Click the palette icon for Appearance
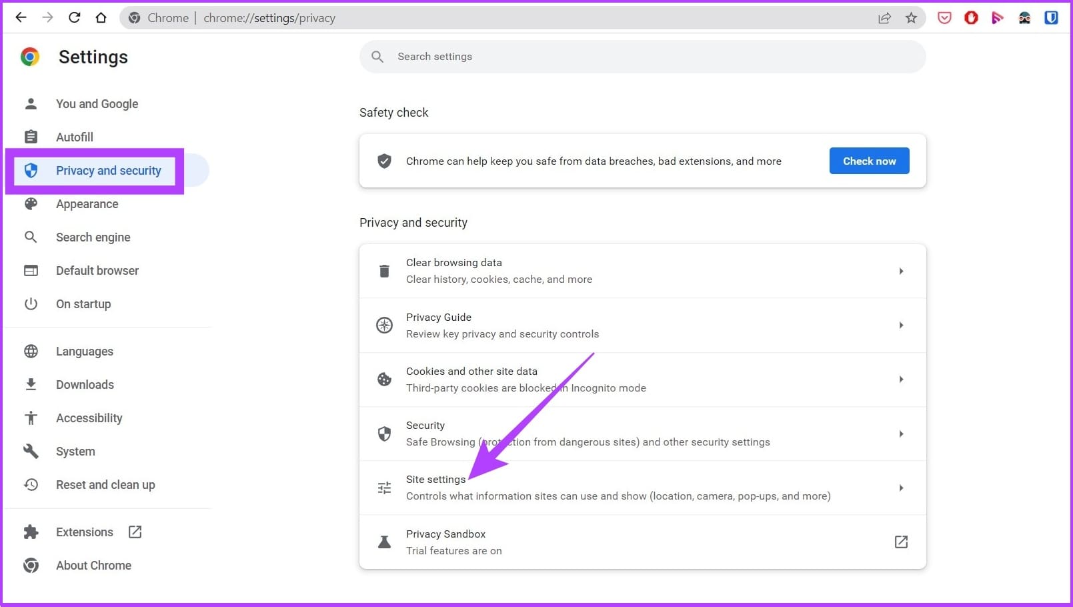The image size is (1073, 607). (31, 203)
